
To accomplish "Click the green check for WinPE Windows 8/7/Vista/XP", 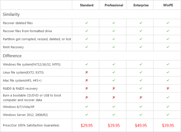I will coord(168,107).
